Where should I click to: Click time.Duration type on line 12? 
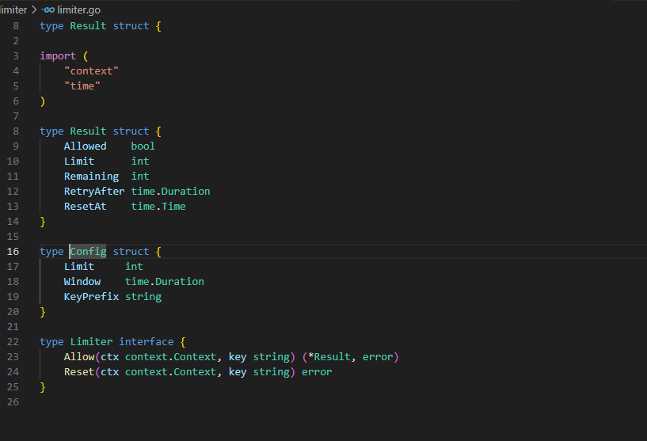click(x=170, y=192)
